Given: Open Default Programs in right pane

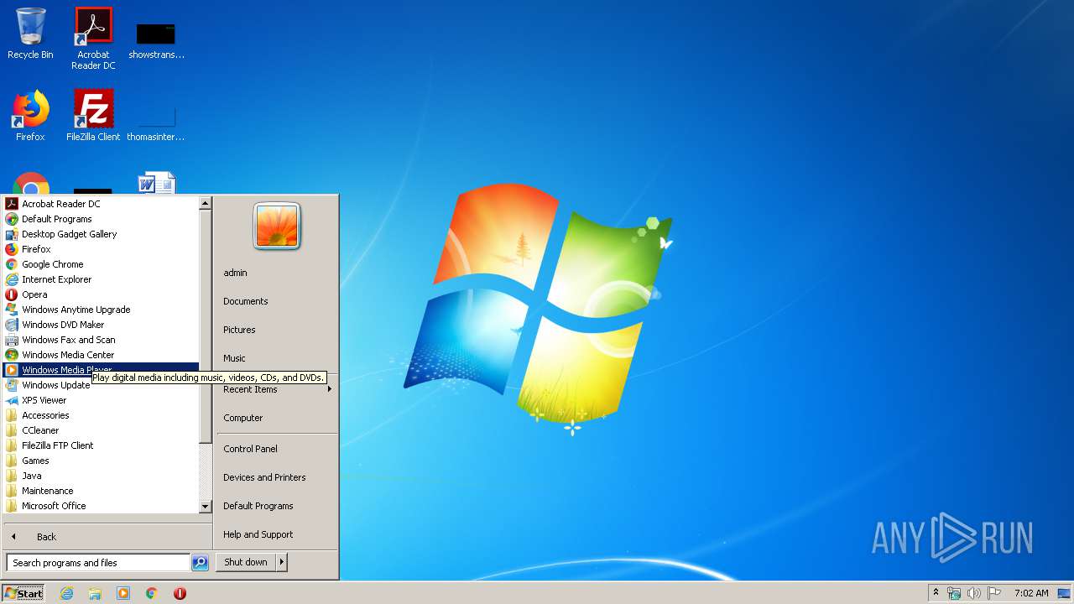Looking at the screenshot, I should (277, 506).
